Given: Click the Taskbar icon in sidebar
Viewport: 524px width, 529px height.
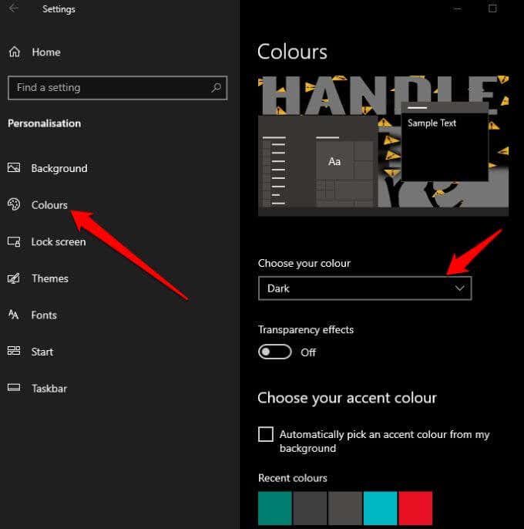Looking at the screenshot, I should (14, 388).
